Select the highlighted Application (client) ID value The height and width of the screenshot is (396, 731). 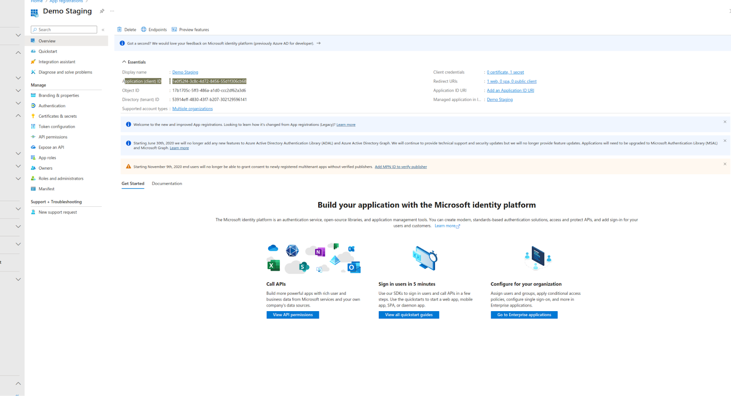(x=209, y=81)
